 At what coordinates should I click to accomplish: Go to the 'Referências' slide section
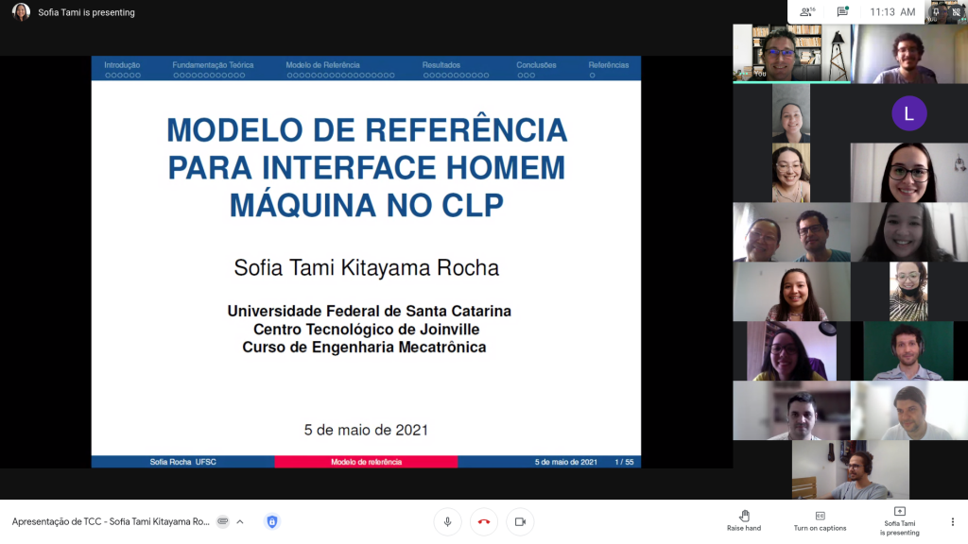pos(609,65)
